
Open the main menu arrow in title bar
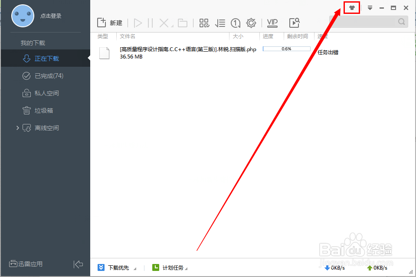370,7
